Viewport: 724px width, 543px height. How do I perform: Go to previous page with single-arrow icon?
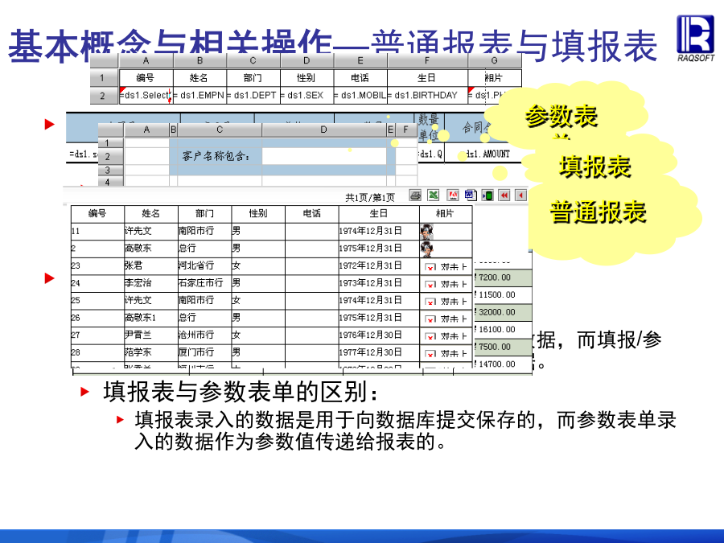[520, 195]
